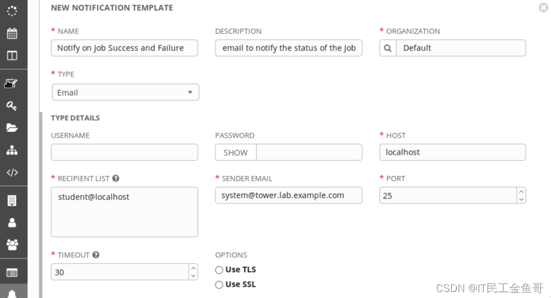Open Schedules calendar icon in sidebar
This screenshot has width=551, height=298.
point(12,33)
